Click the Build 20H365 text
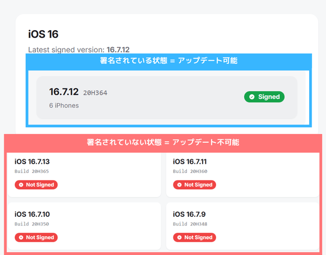The width and height of the screenshot is (326, 255). pyautogui.click(x=32, y=171)
